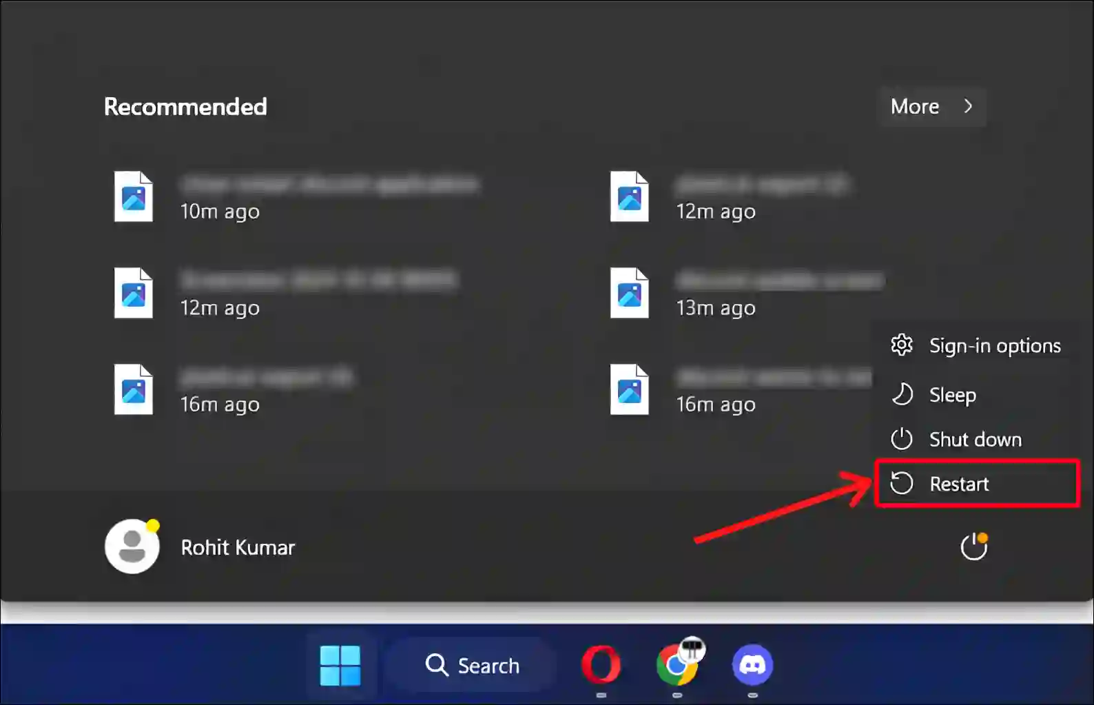The width and height of the screenshot is (1094, 705).
Task: Select Sleep from power menu
Action: click(977, 395)
